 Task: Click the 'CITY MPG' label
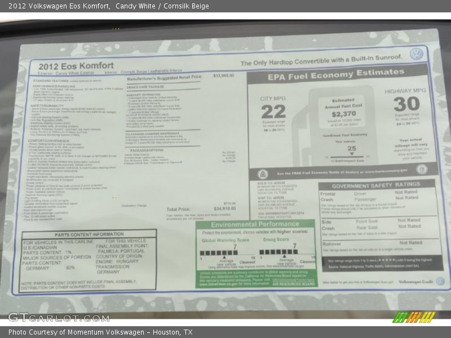[273, 99]
